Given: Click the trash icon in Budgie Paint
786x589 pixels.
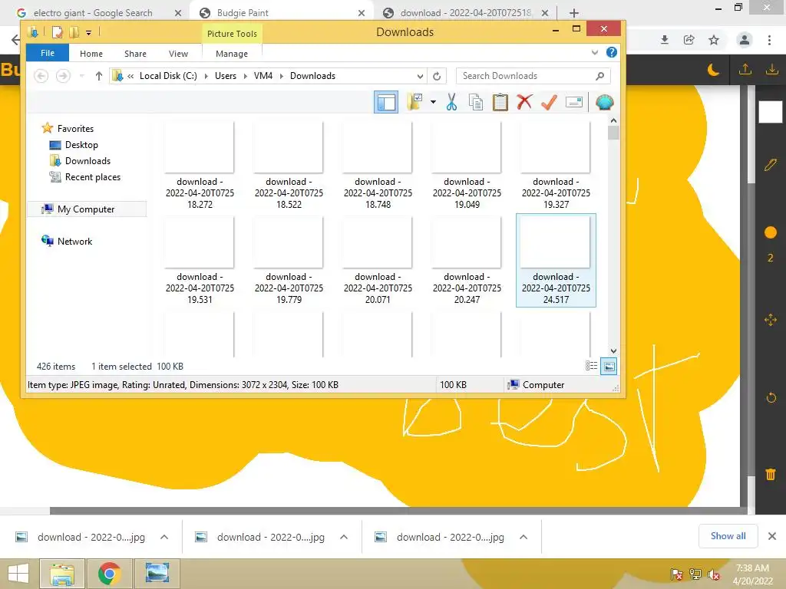Looking at the screenshot, I should [x=771, y=474].
